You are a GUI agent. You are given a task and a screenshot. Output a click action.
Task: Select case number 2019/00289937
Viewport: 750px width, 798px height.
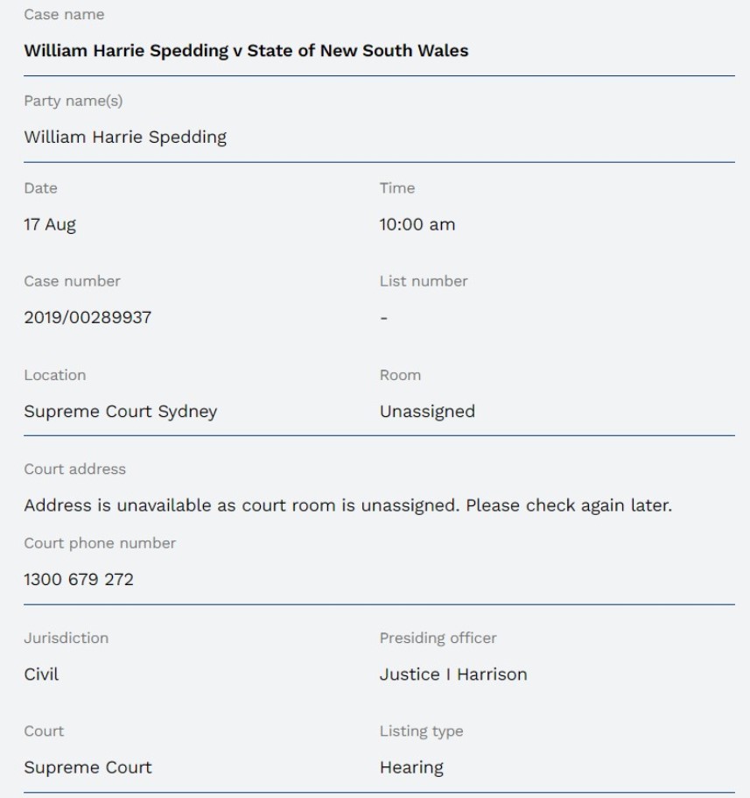(88, 318)
